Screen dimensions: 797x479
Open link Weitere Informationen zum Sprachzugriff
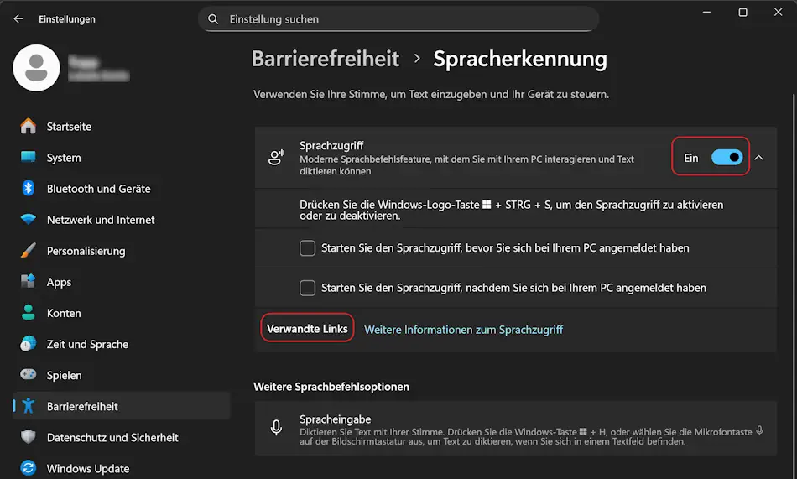pos(464,330)
